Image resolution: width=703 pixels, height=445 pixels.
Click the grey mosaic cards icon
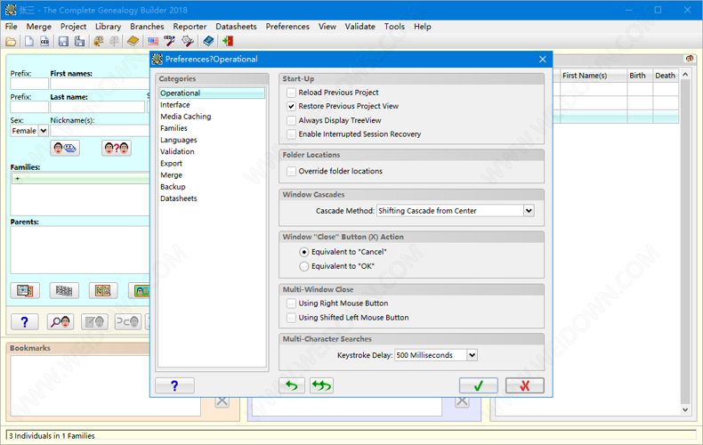64,291
